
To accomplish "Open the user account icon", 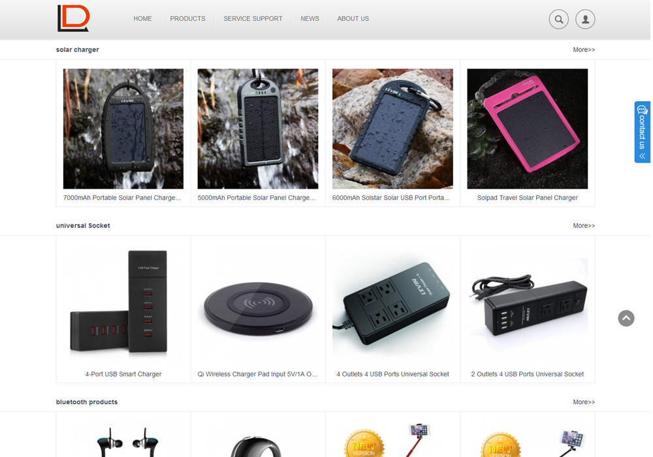I will tap(585, 19).
